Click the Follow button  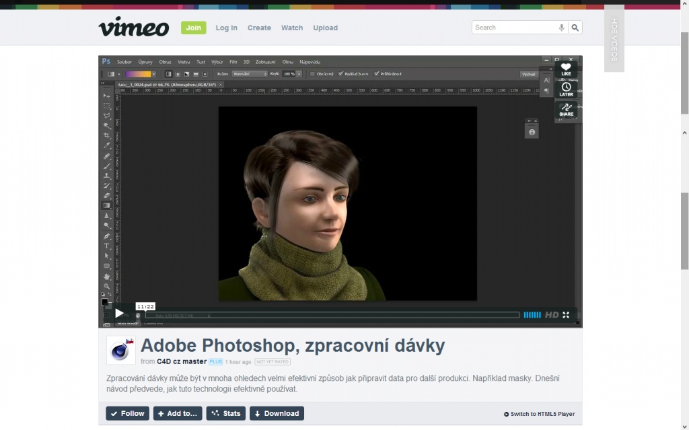(x=127, y=413)
